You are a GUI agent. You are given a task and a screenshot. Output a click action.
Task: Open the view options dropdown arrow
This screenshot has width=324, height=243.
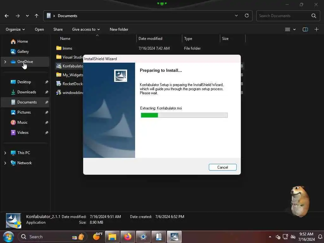pos(295,29)
